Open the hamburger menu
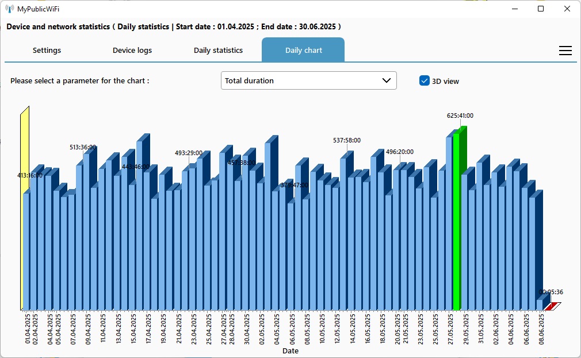Viewport: 581px width, 358px height. coord(565,51)
